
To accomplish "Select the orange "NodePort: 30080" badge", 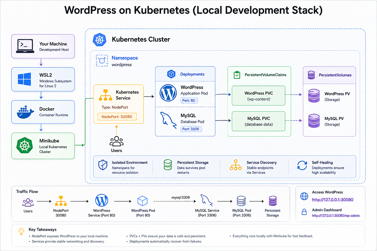I will coord(117,116).
